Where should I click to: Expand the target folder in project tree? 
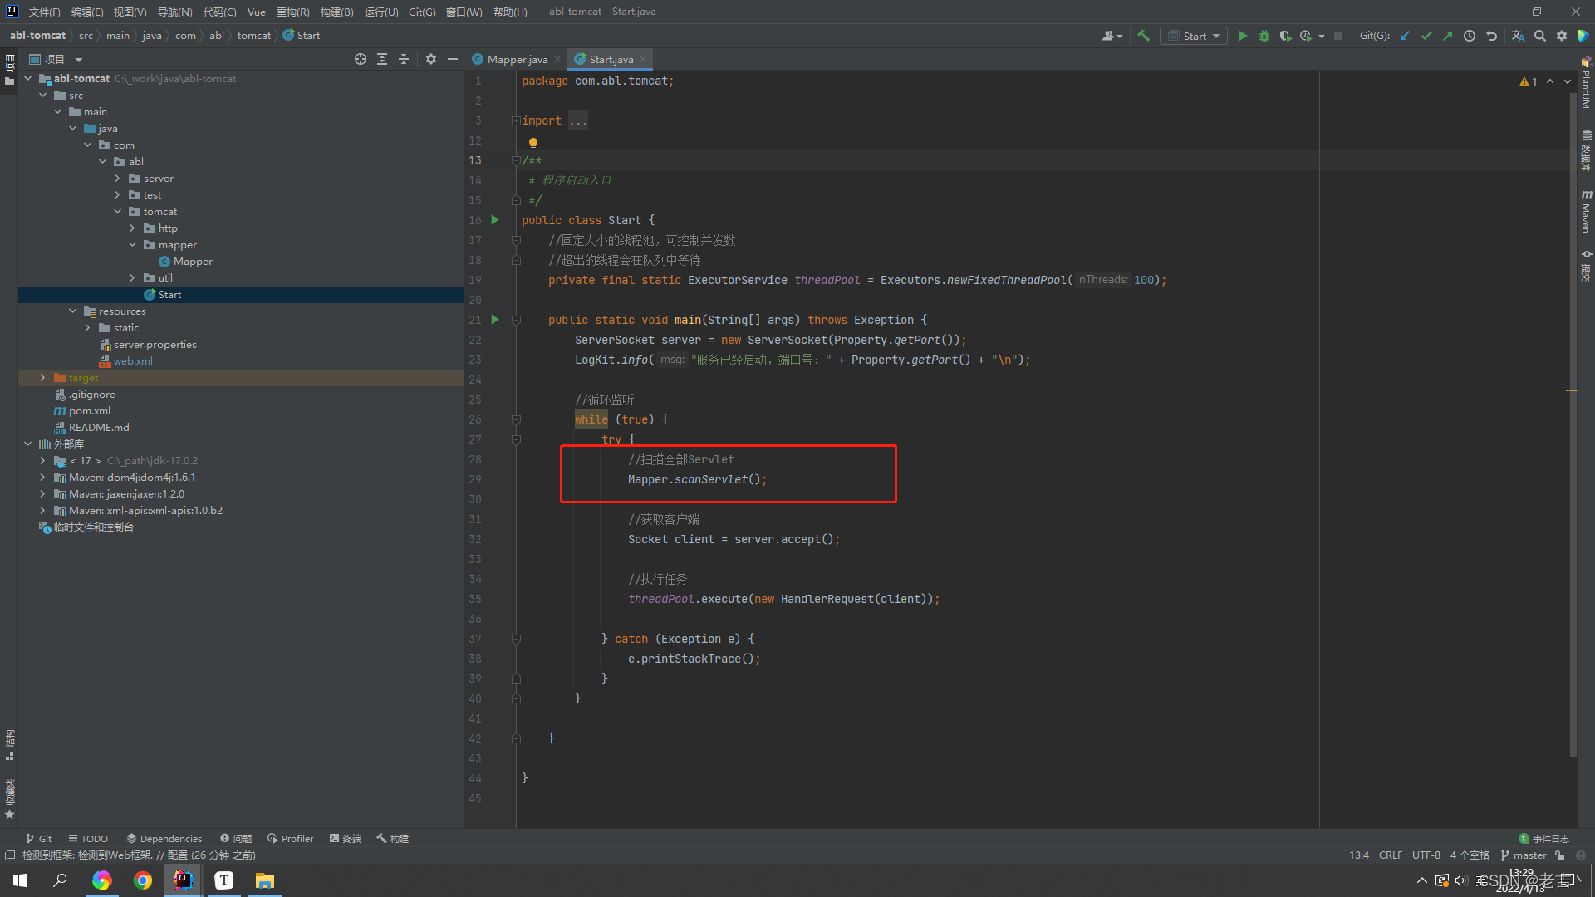(x=43, y=378)
